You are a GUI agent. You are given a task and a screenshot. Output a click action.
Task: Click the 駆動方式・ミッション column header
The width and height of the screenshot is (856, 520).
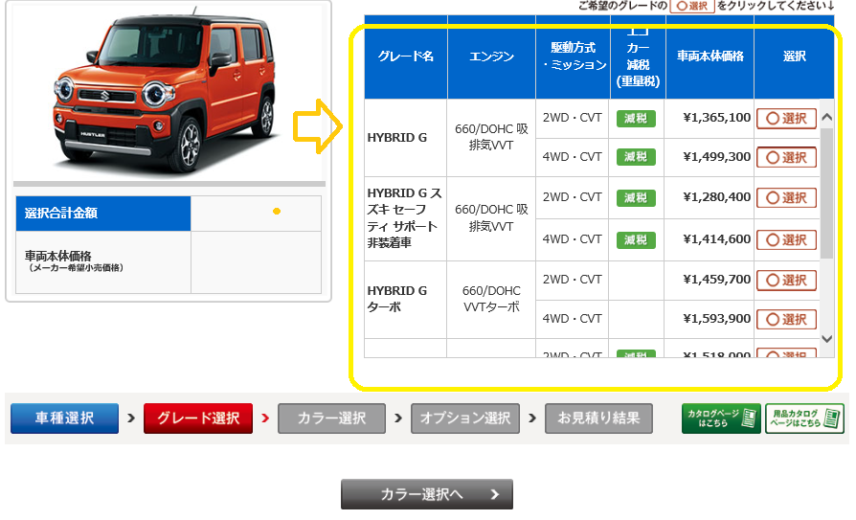point(574,57)
